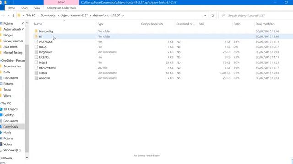Sort by the Size column header
This screenshot has height=164, width=293.
[x=201, y=24]
